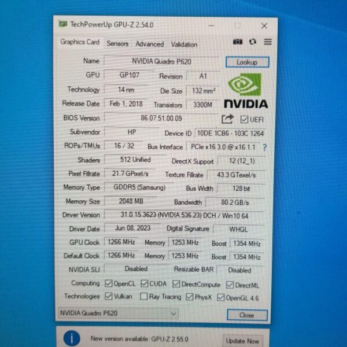The width and height of the screenshot is (347, 347).
Task: Click the Driver Version value 31.0.15.3623
Action: click(x=184, y=215)
